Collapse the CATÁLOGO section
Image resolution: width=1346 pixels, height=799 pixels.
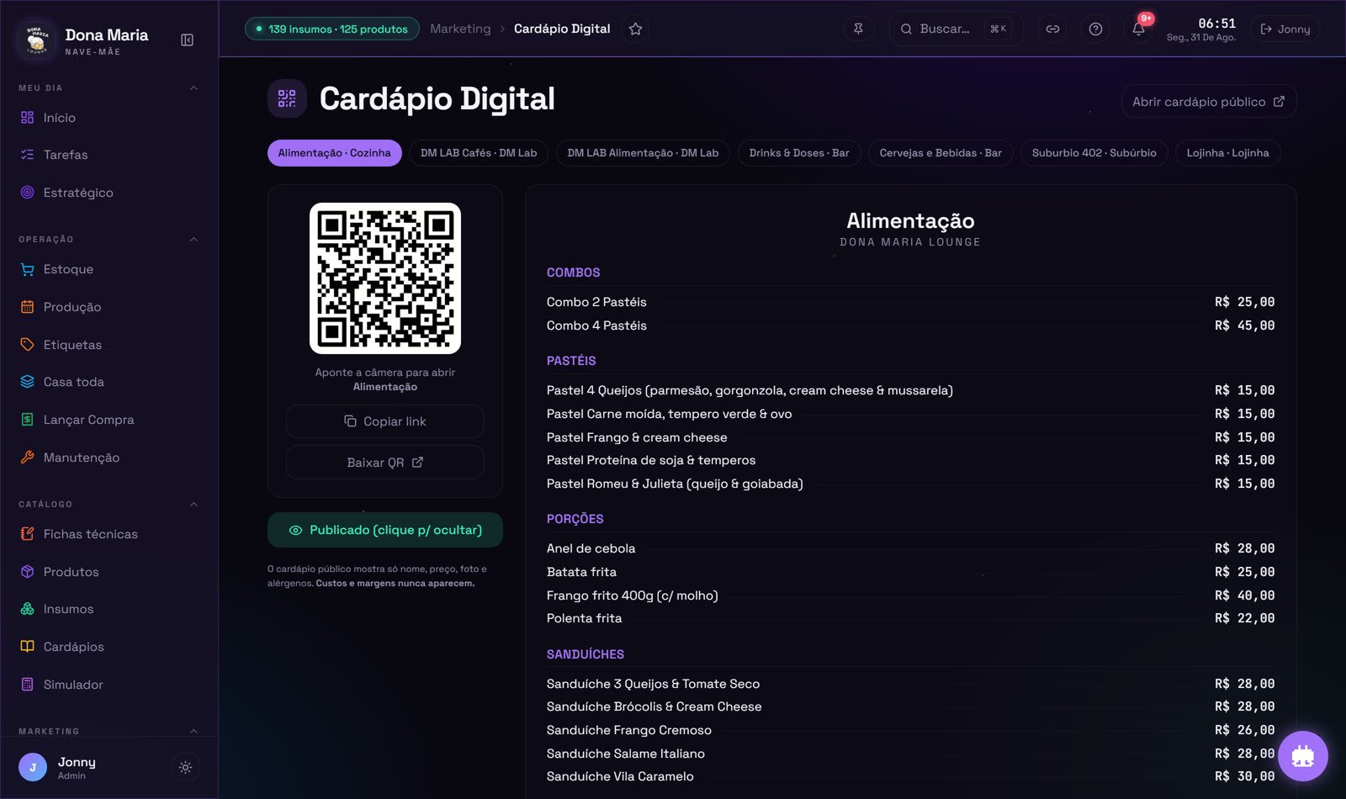[193, 504]
